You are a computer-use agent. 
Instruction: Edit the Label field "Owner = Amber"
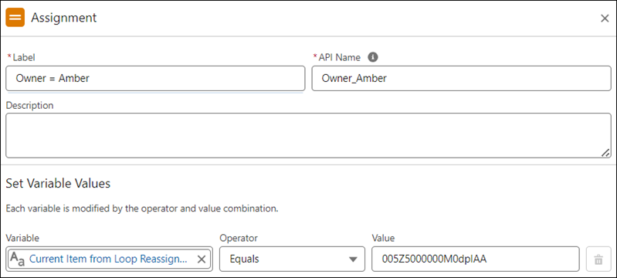click(155, 78)
